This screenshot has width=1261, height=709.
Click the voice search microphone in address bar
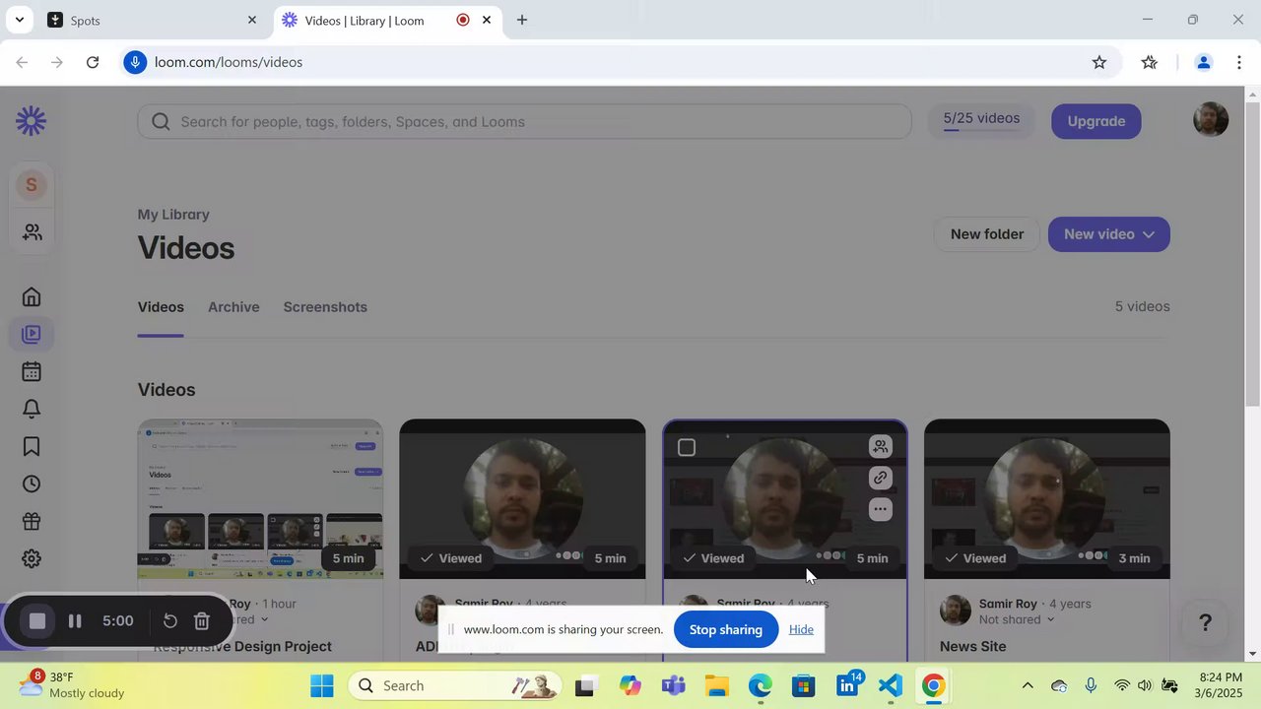[x=135, y=62]
